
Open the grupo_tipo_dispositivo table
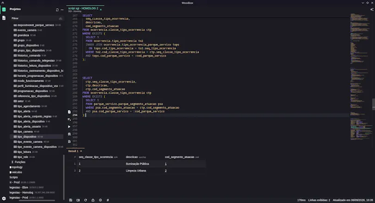point(31,51)
